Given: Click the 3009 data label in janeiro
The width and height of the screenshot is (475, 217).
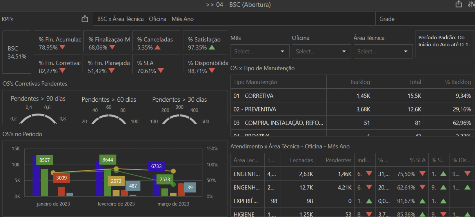Looking at the screenshot, I should [62, 178].
